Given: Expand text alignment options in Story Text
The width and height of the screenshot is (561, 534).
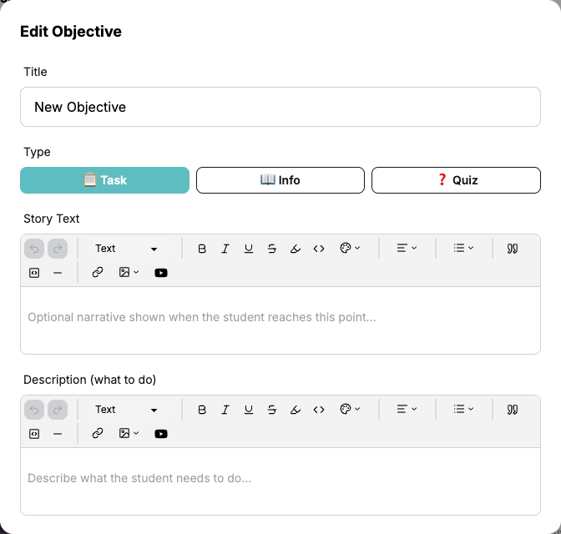Looking at the screenshot, I should pyautogui.click(x=407, y=249).
